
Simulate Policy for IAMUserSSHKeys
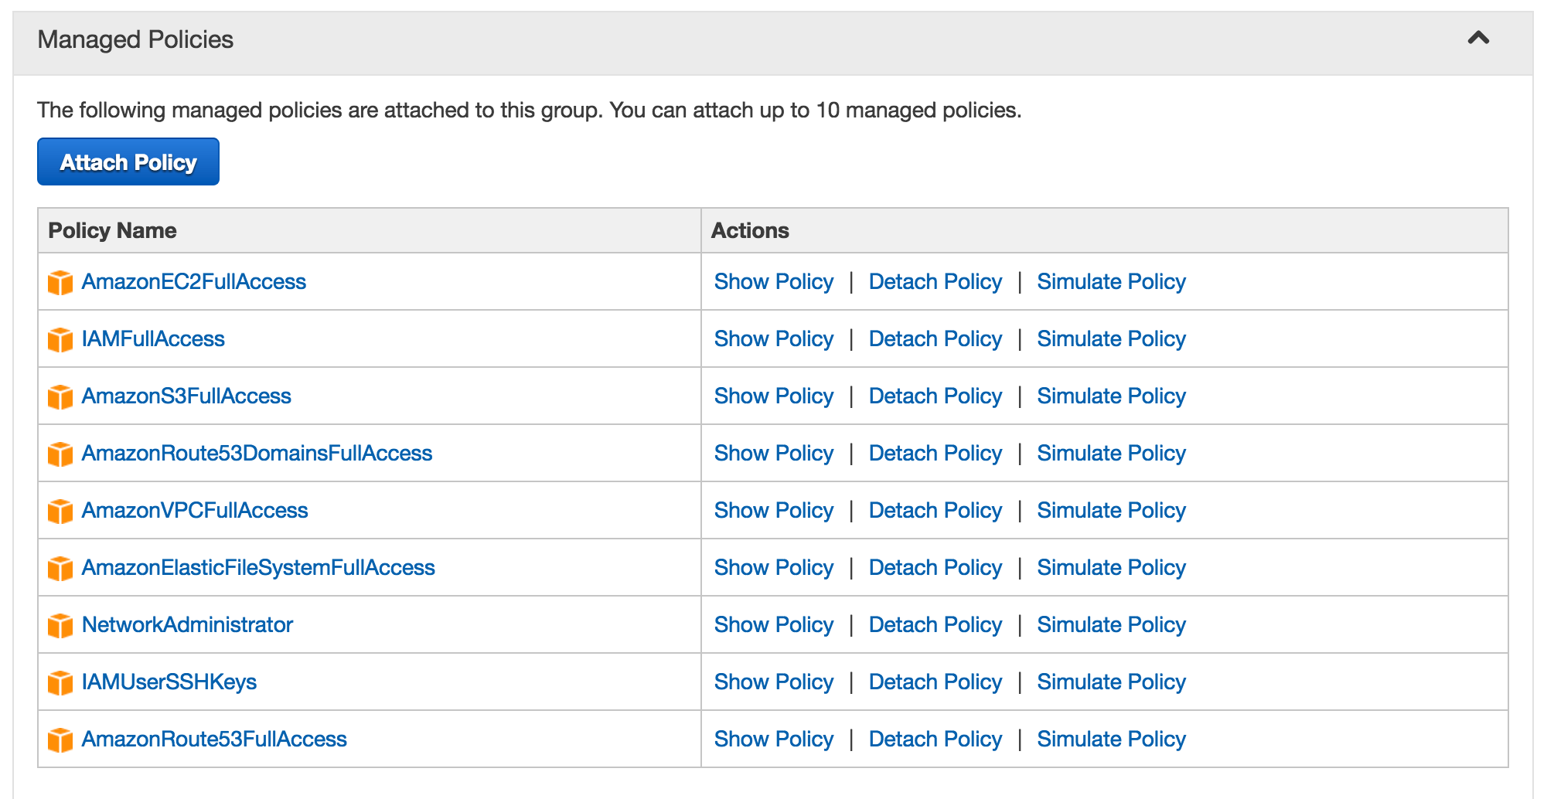point(1111,682)
